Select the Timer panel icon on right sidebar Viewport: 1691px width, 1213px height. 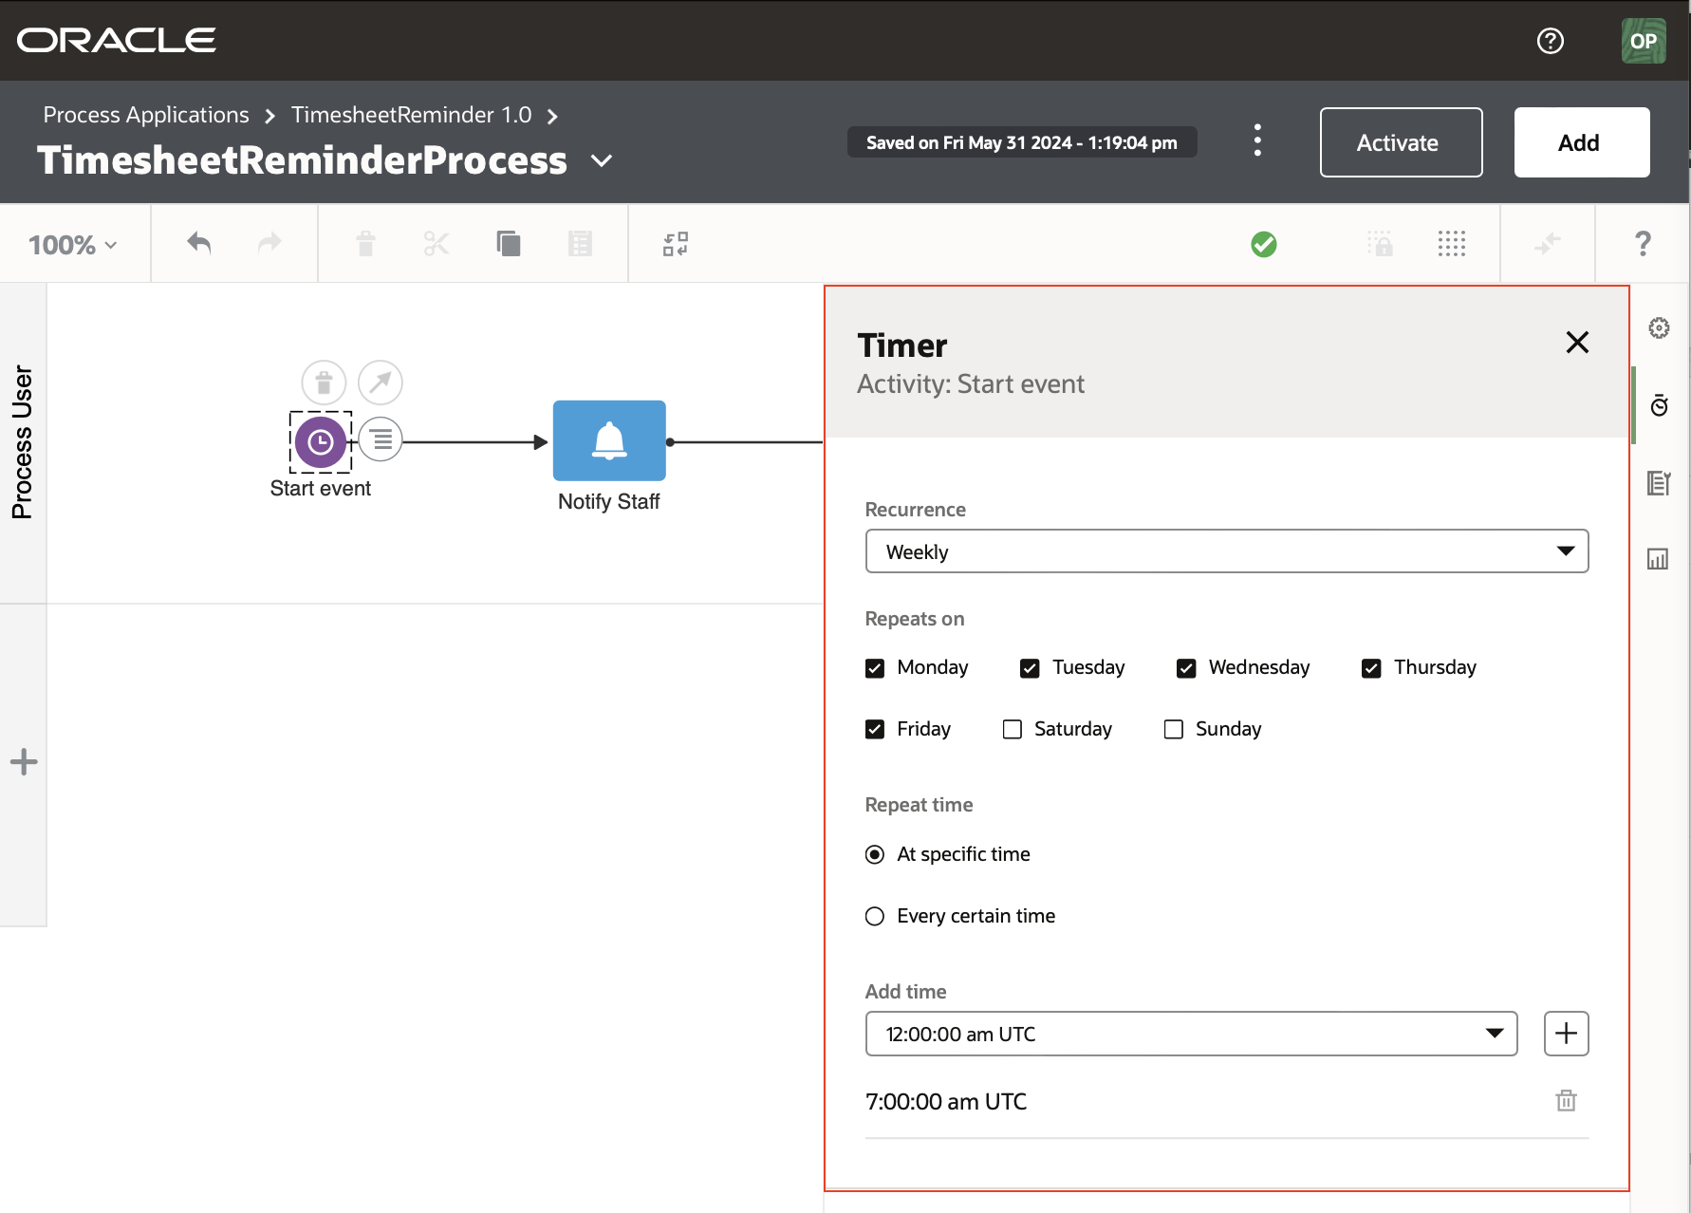tap(1660, 406)
